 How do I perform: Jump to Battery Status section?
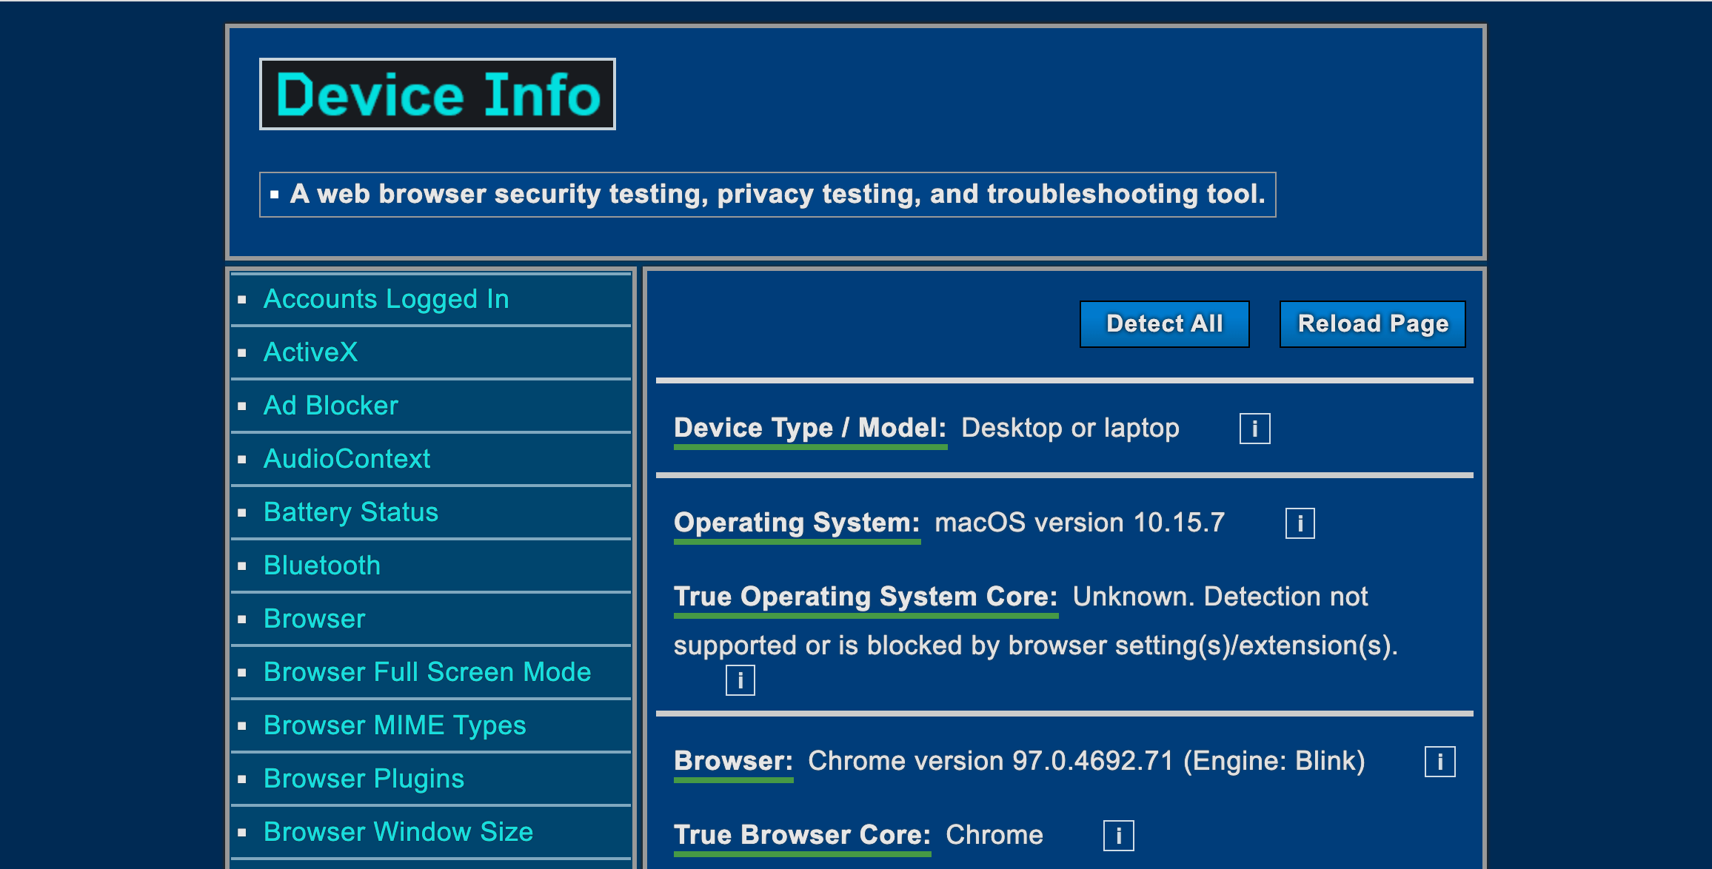pyautogui.click(x=350, y=512)
